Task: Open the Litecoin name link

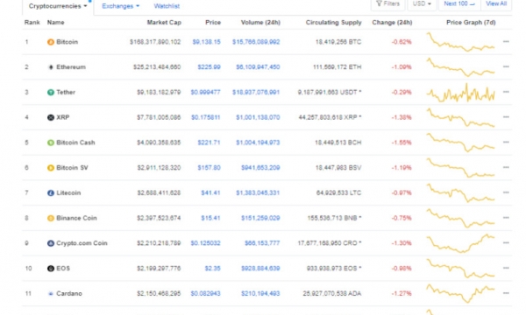Action: [68, 192]
